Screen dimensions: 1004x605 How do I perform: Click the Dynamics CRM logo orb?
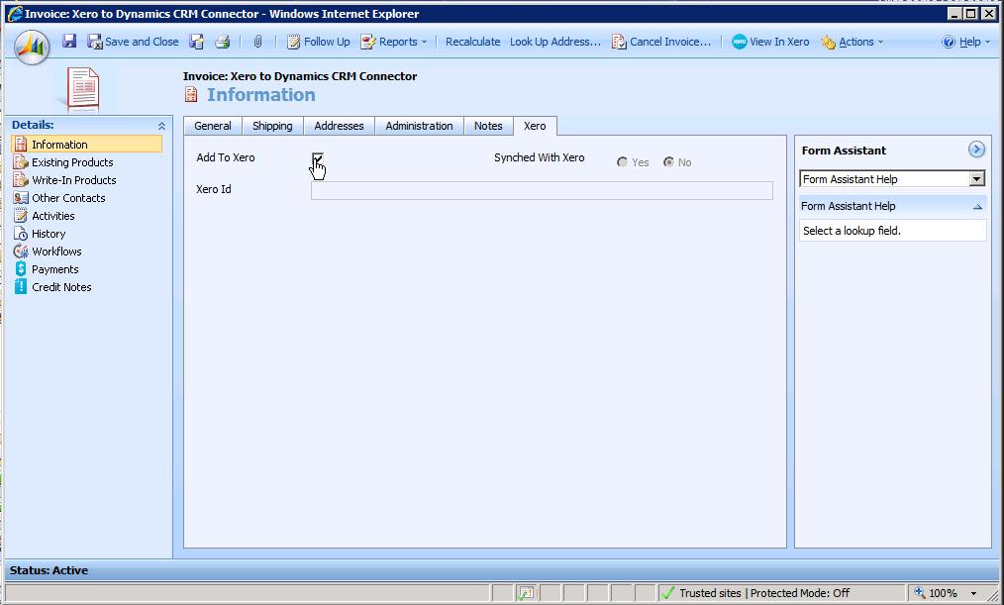point(32,47)
